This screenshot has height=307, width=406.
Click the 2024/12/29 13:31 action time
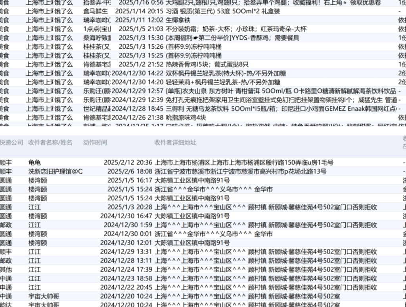click(x=126, y=252)
